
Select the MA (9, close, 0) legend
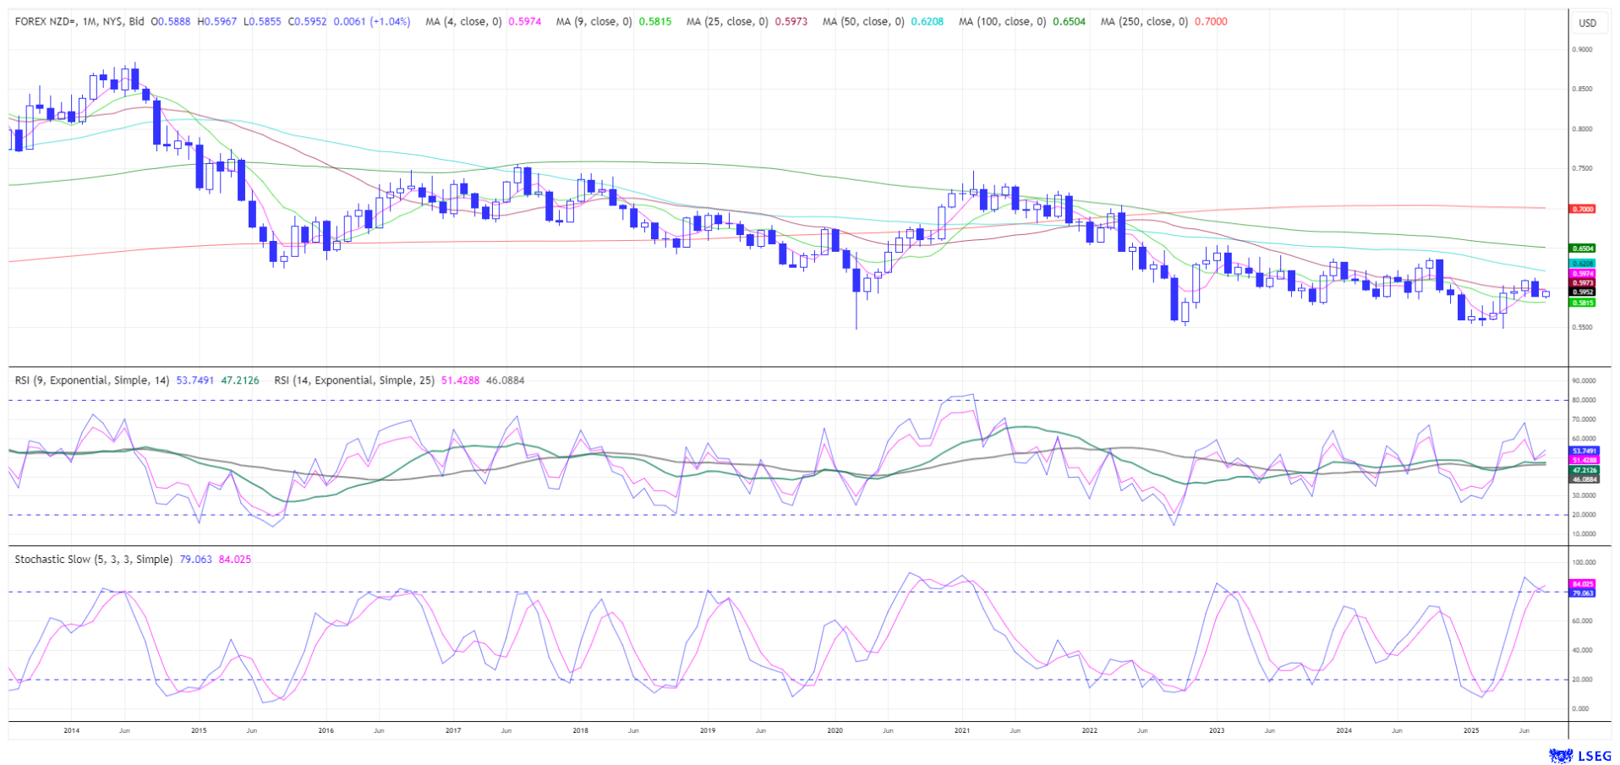(594, 22)
